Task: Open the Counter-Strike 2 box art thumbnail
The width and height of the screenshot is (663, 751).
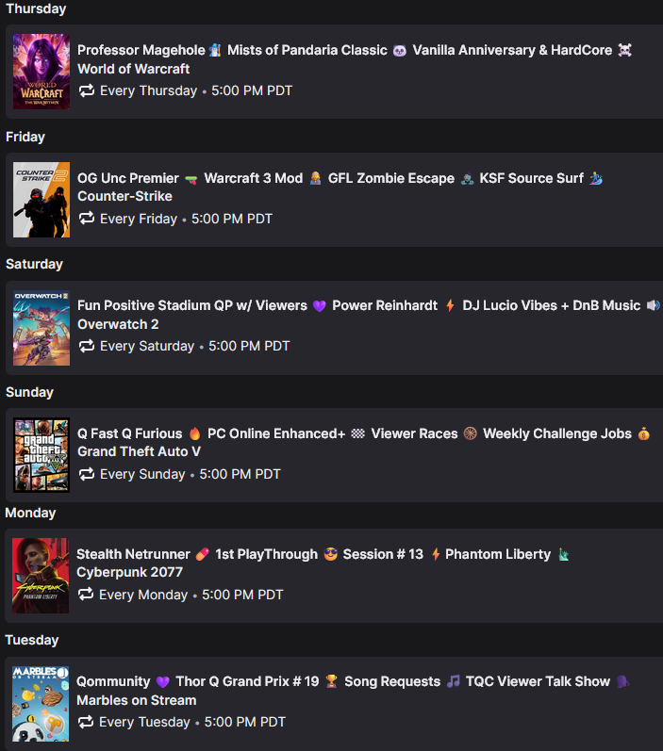Action: 41,200
